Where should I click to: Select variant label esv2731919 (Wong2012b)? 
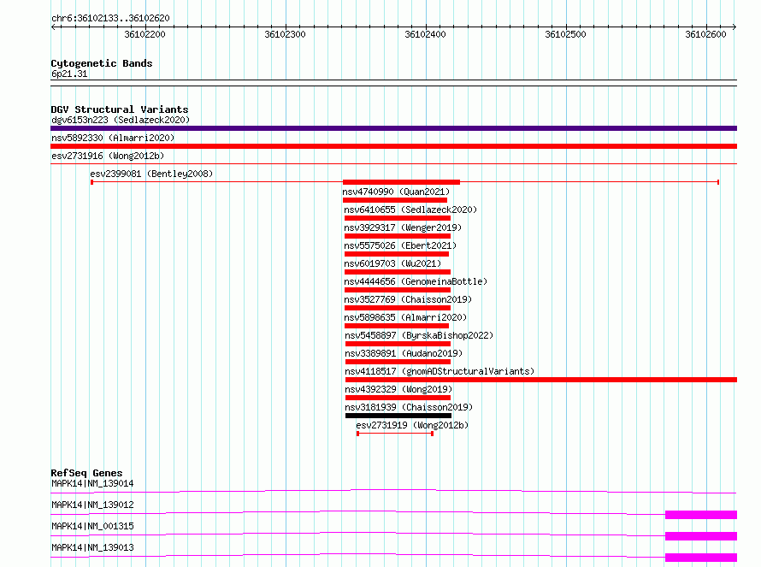click(x=412, y=425)
